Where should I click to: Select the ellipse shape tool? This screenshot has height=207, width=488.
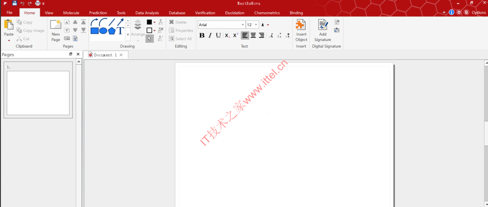103,31
